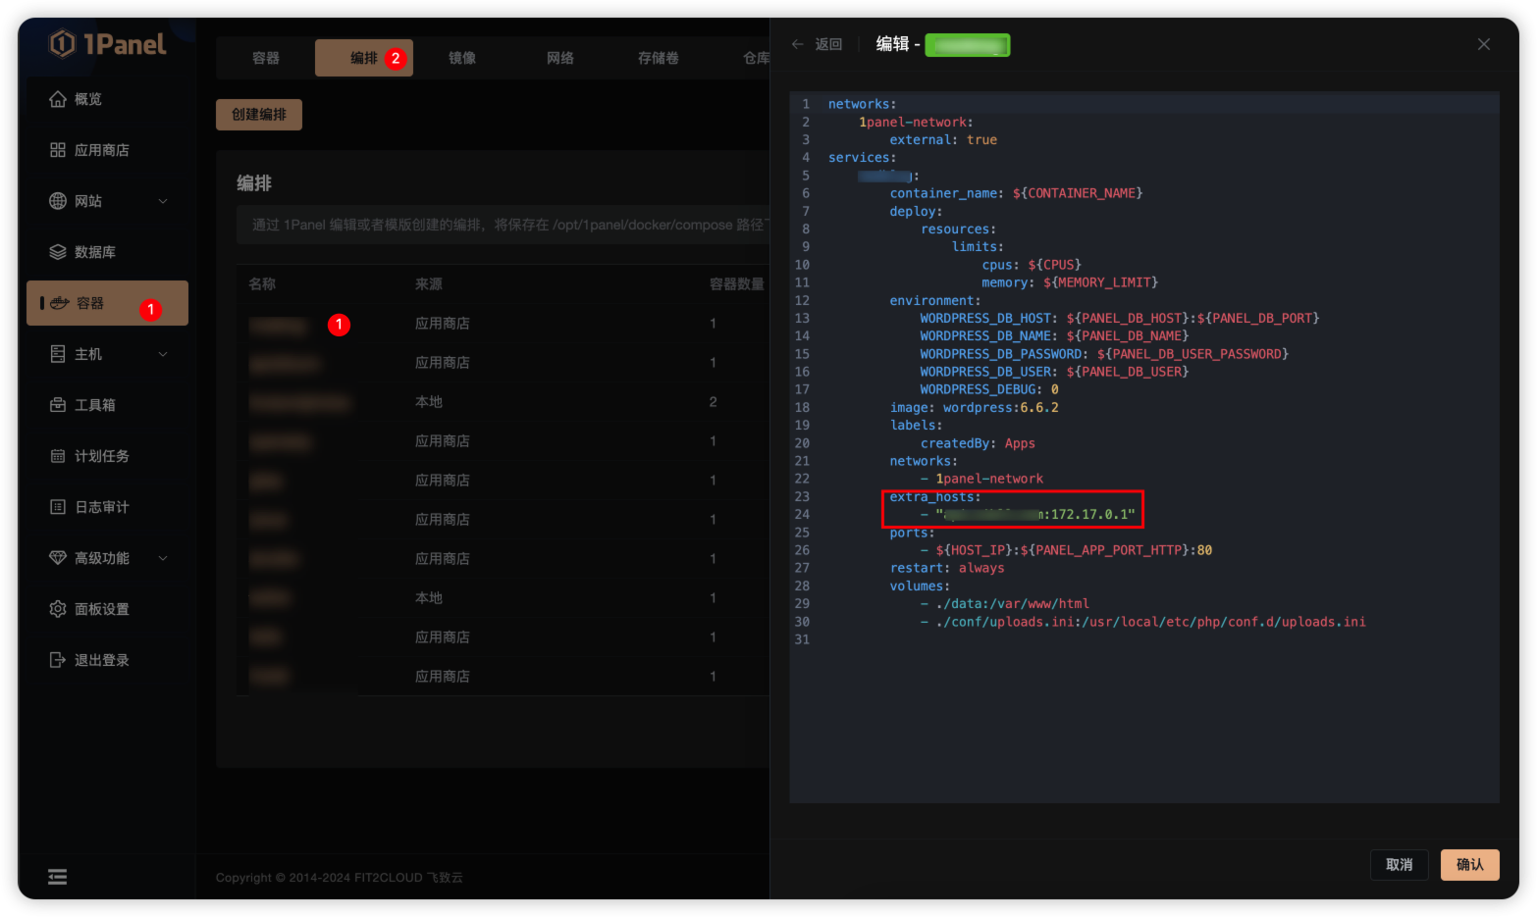Viewport: 1537px width, 917px height.
Task: Open the 概览 overview page icon
Action: pos(58,99)
